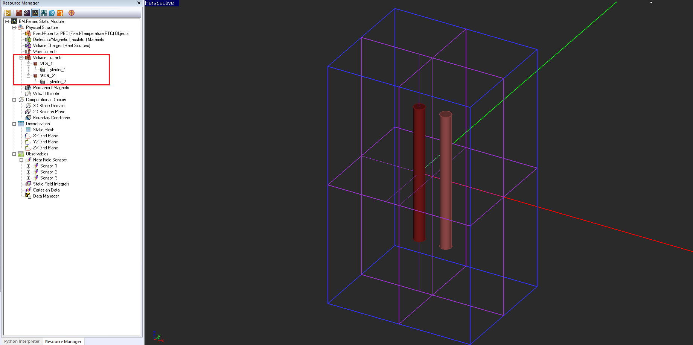Collapse the Computational Domain branch

tap(14, 100)
